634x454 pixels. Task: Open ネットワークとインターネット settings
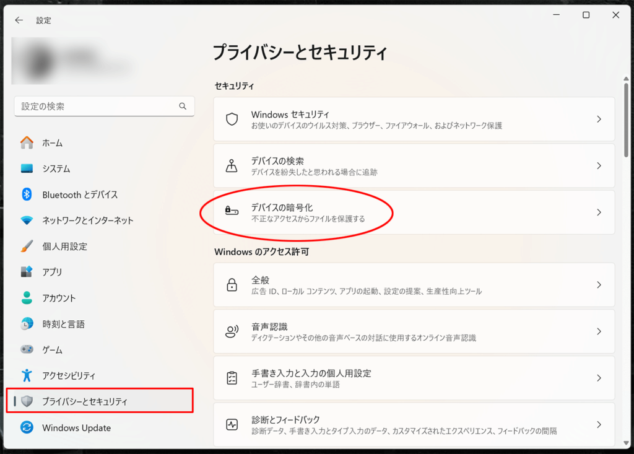coord(87,220)
